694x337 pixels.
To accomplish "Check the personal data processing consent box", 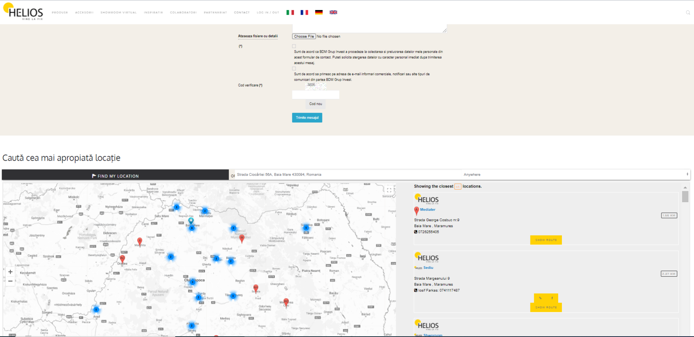I will pyautogui.click(x=294, y=46).
